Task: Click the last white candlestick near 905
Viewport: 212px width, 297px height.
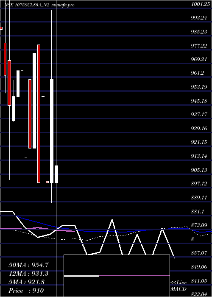Action: 56,174
